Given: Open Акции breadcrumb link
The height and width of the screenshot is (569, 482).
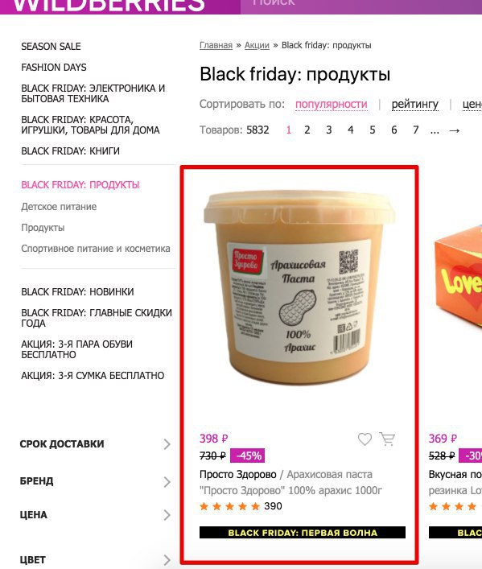Looking at the screenshot, I should 257,45.
